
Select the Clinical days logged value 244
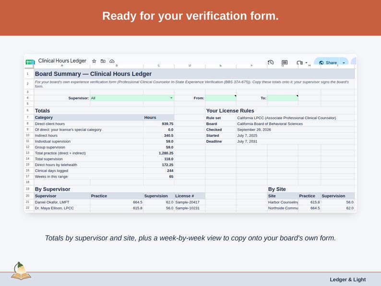(159, 170)
